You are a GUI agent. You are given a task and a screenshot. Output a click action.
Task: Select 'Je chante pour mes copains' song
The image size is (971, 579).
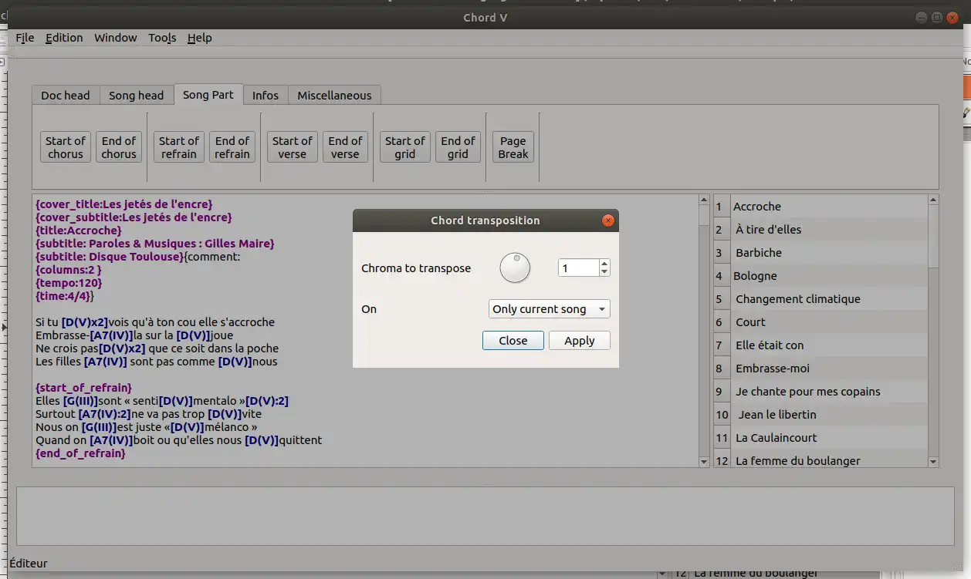[807, 392]
